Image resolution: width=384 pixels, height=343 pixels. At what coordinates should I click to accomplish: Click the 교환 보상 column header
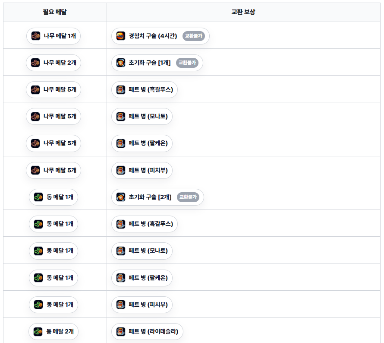243,12
